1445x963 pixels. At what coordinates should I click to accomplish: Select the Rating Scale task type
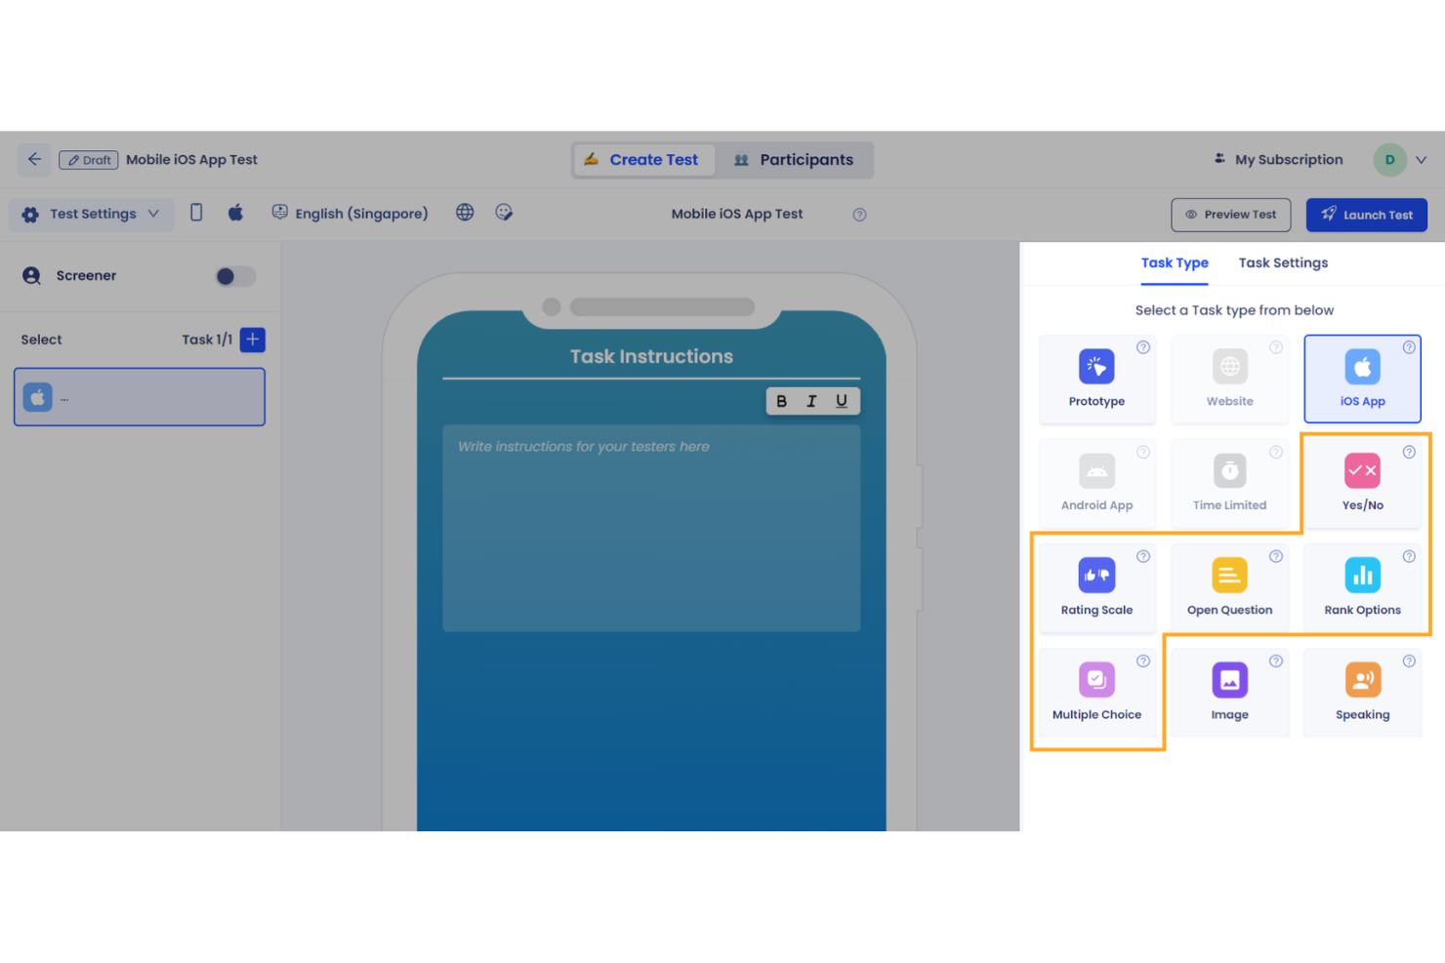click(1096, 586)
